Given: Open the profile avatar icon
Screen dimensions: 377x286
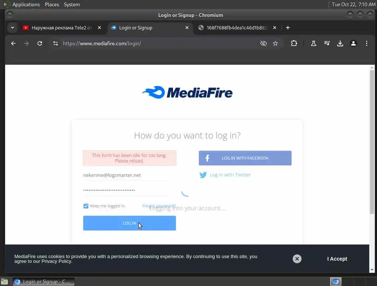Looking at the screenshot, I should click(353, 43).
